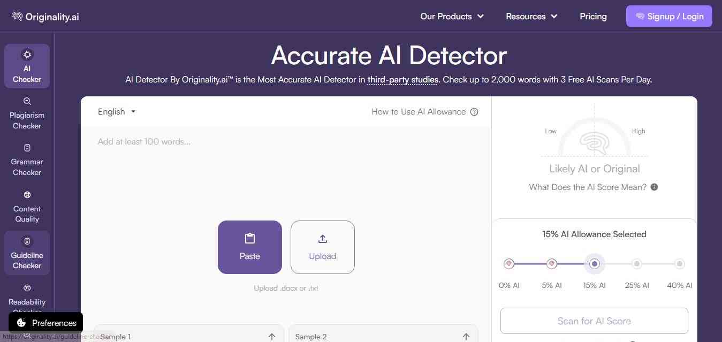The height and width of the screenshot is (342, 722).
Task: Open the AI Checker sidebar icon
Action: [27, 54]
